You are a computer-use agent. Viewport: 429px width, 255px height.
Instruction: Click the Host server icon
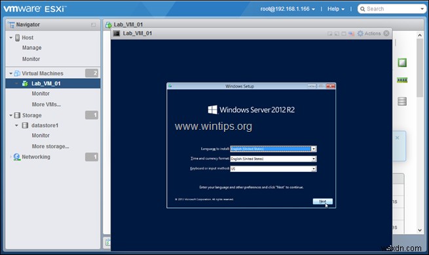17,37
